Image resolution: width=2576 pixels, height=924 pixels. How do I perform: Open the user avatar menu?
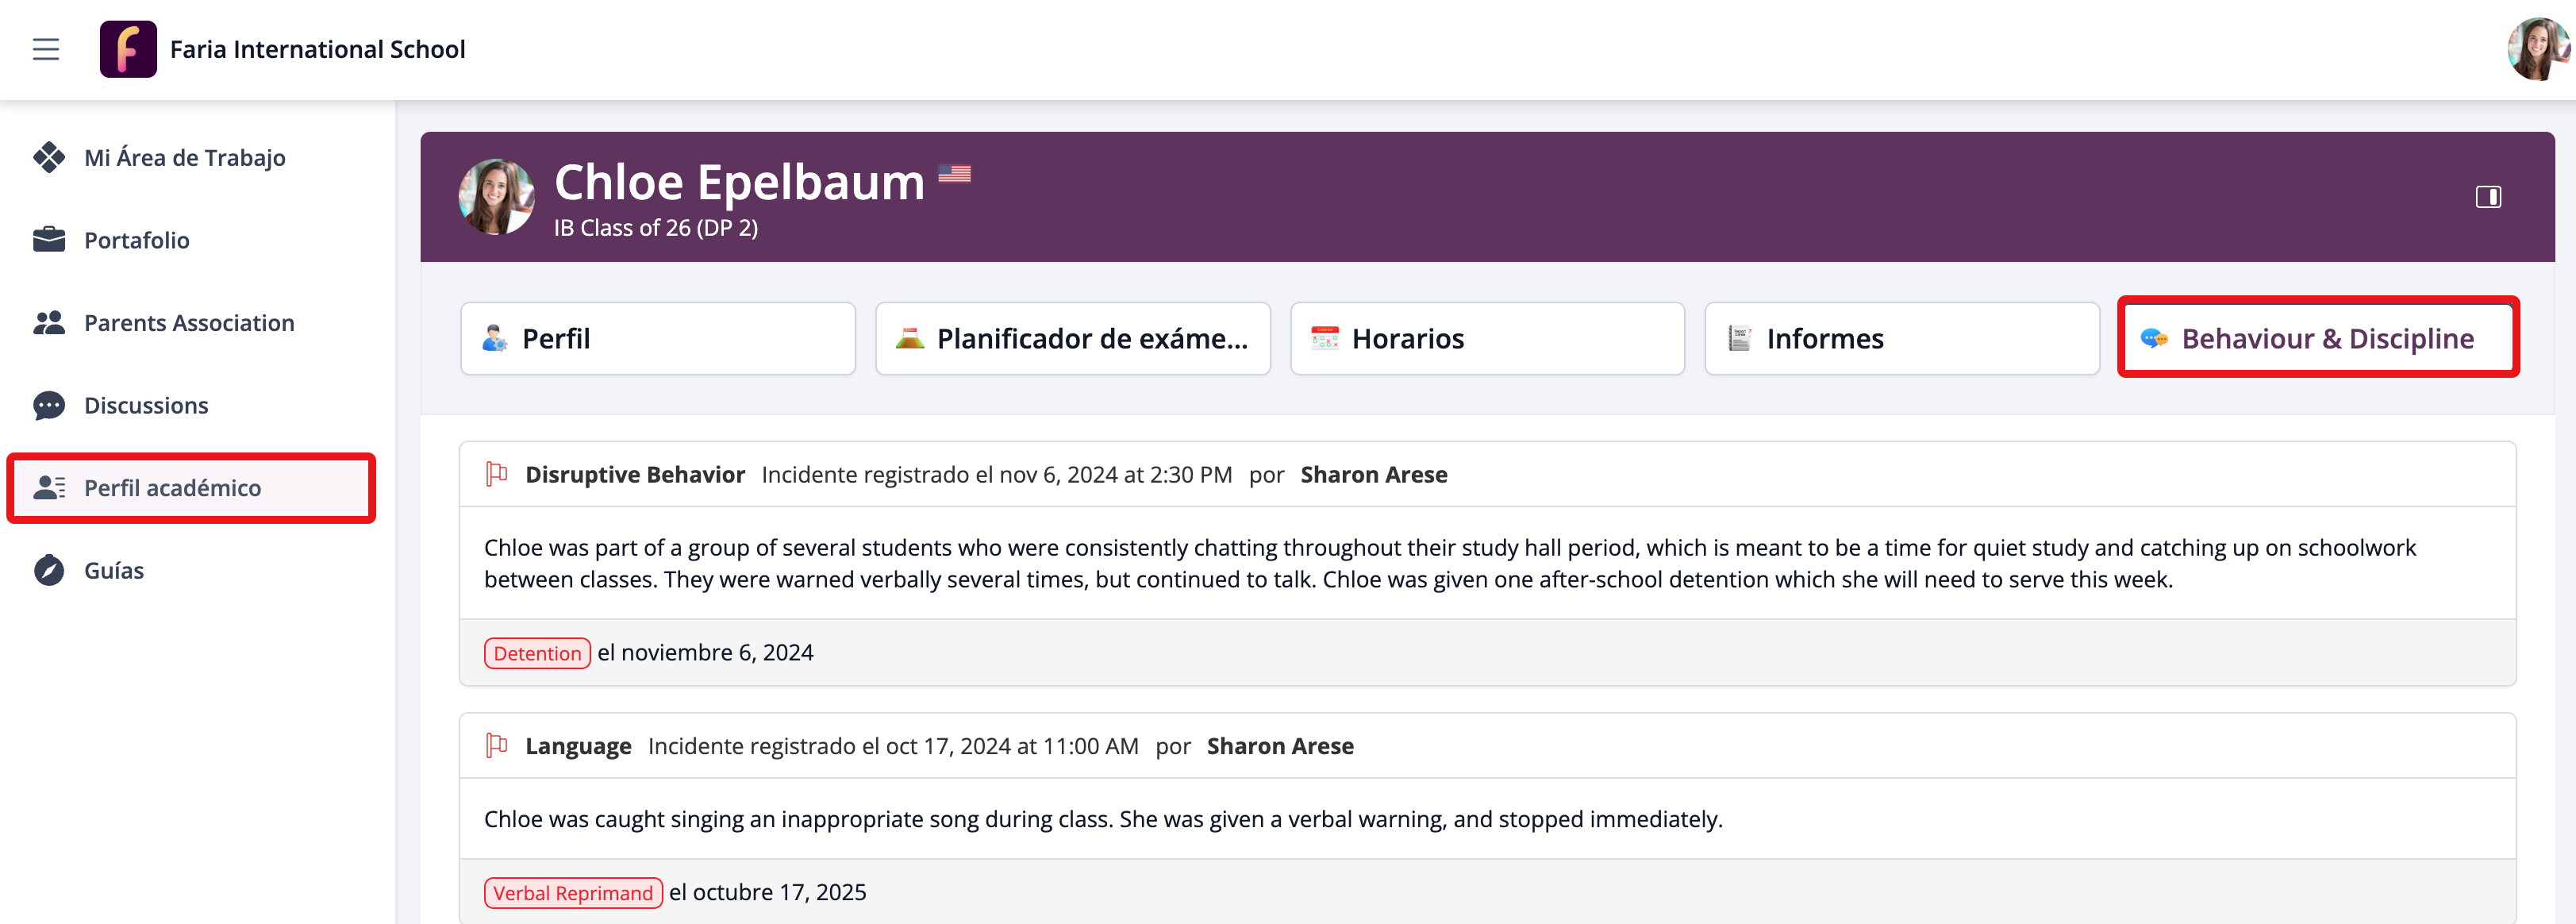tap(2536, 49)
